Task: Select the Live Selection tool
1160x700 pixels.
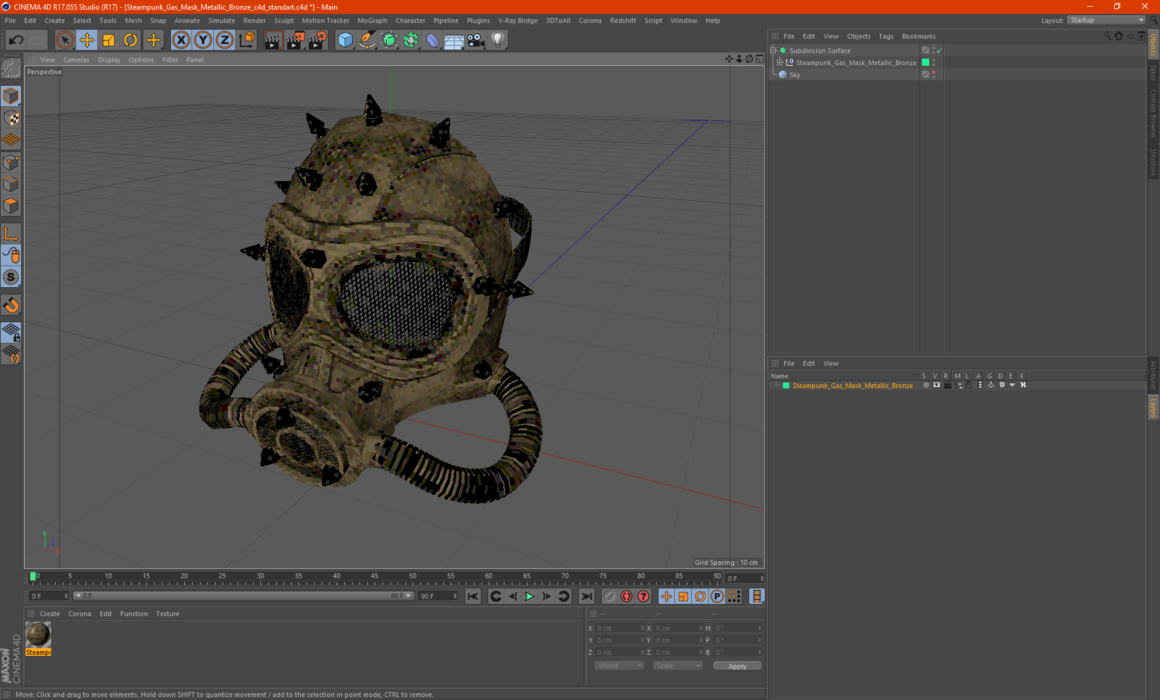Action: pos(65,40)
